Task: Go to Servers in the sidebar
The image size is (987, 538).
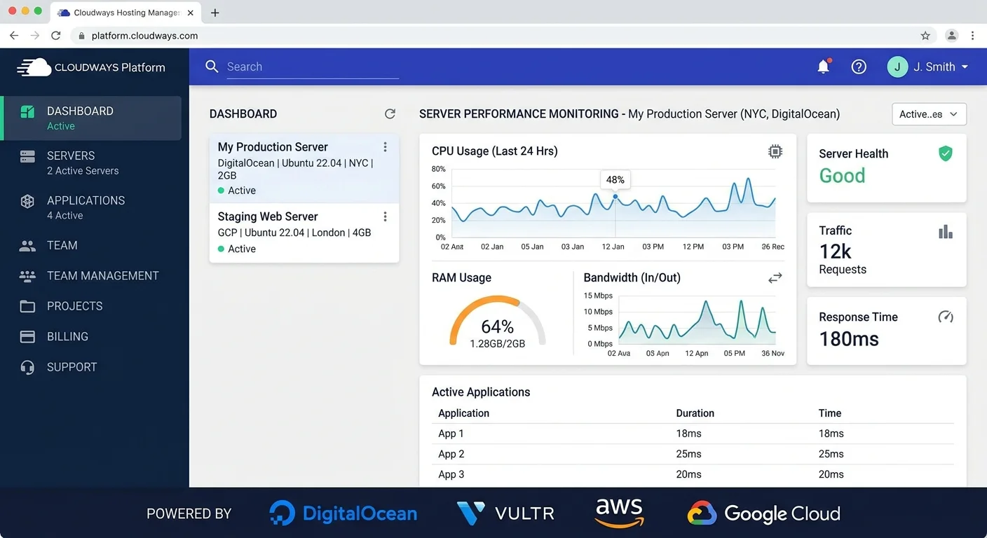Action: (71, 163)
